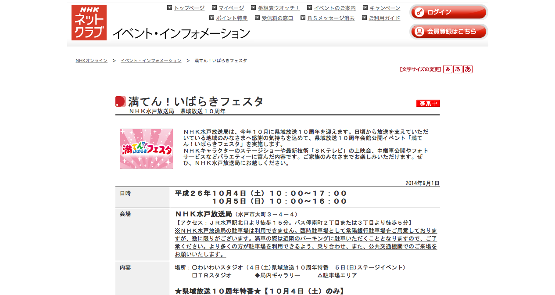Image resolution: width=555 pixels, height=295 pixels.
Task: Click the square icon beside 番組表ウオッチ!
Action: [x=254, y=8]
